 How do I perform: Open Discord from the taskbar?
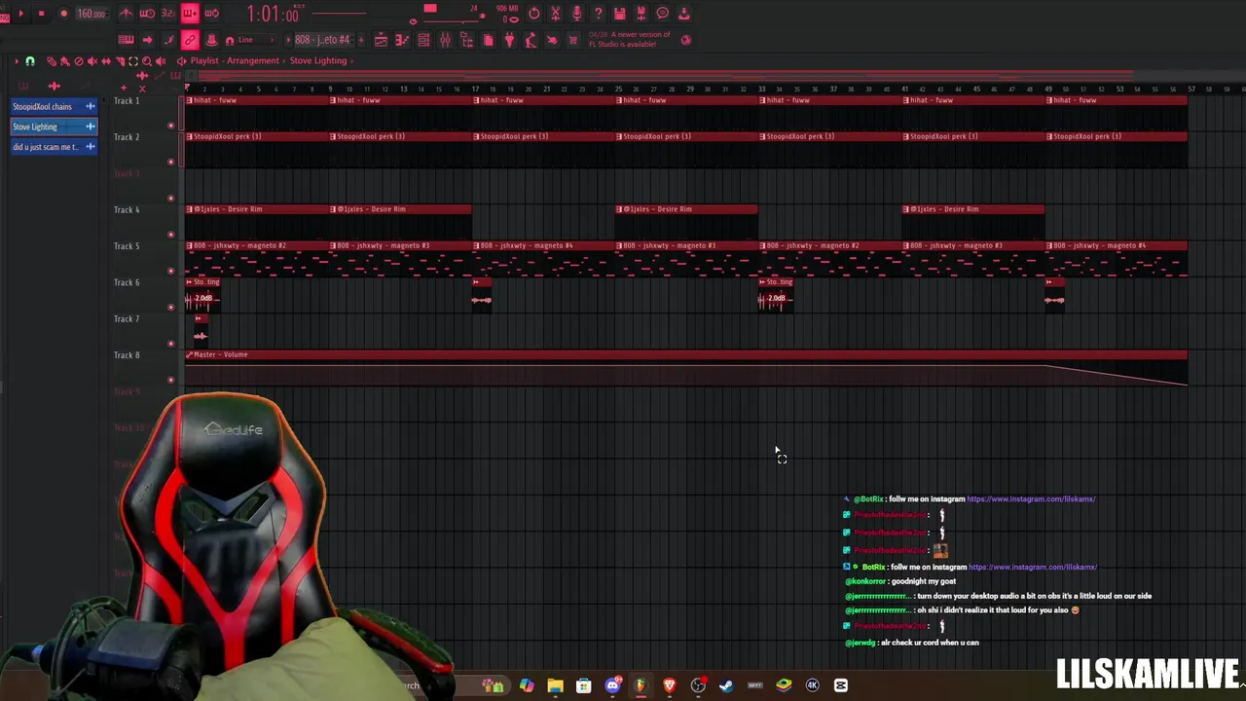pos(612,685)
